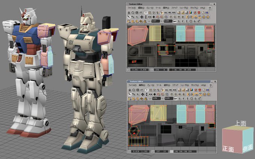Click the U value field showing 0.254
This screenshot has height=159, width=255.
(x=156, y=99)
